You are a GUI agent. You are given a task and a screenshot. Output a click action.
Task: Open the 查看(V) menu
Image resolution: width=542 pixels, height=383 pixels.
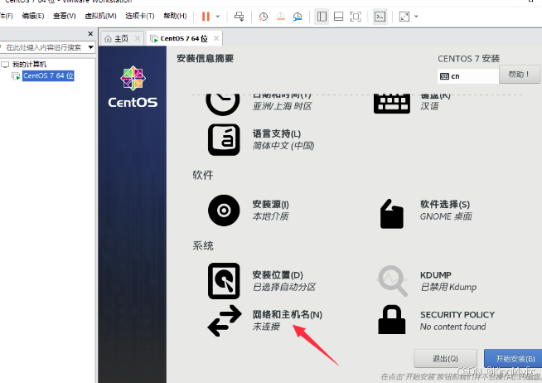click(65, 16)
